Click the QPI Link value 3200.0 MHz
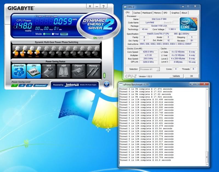The width and height of the screenshot is (219, 172). click(x=148, y=62)
